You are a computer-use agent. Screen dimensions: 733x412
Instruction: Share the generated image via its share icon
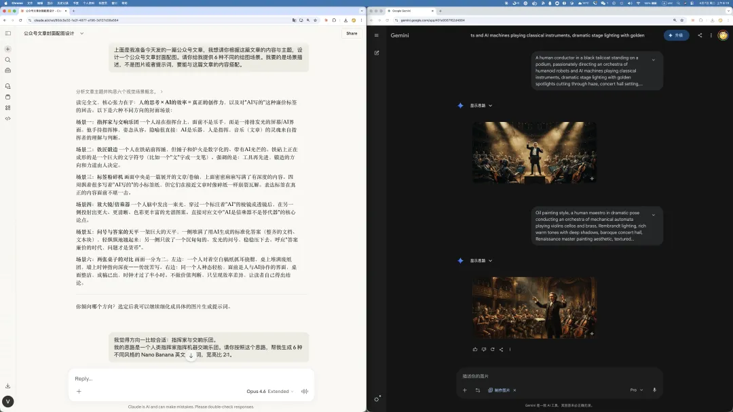(x=502, y=349)
